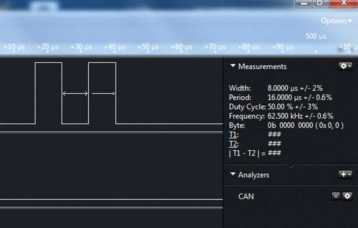Click the +40 µs timeline marker
The height and width of the screenshot is (228, 358).
115,48
